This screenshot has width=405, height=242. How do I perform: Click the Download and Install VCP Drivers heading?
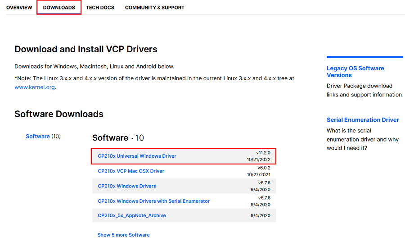[x=86, y=50]
